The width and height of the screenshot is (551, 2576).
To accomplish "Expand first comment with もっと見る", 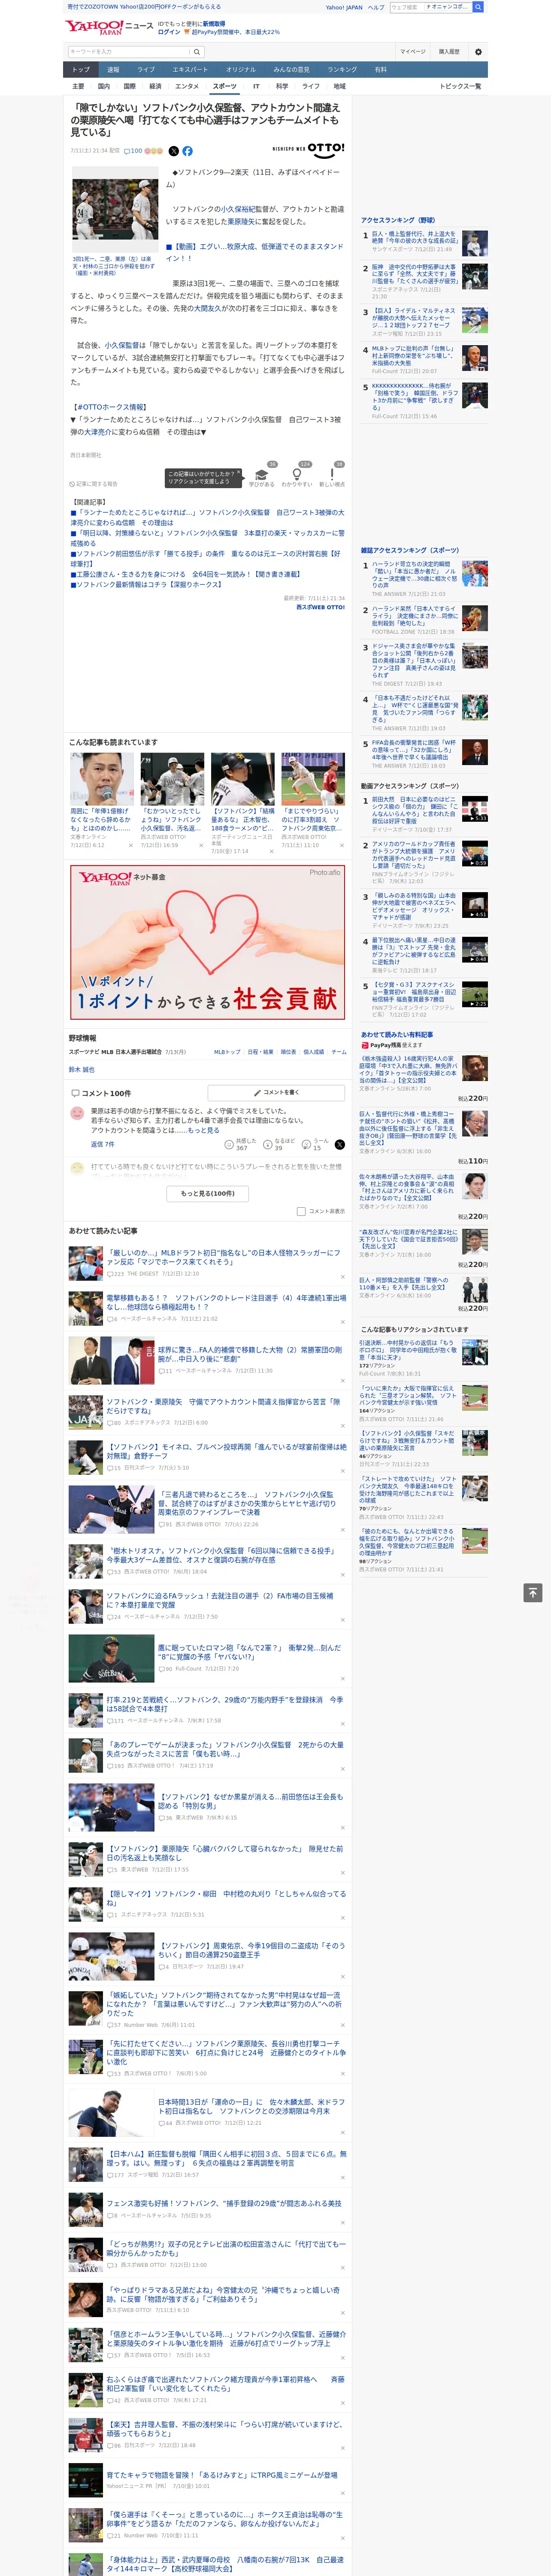I will coord(204,1131).
